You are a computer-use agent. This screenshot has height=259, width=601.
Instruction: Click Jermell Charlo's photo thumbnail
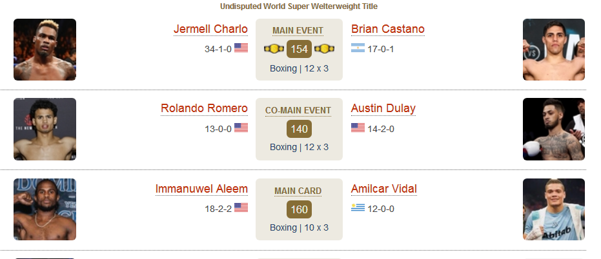(45, 50)
